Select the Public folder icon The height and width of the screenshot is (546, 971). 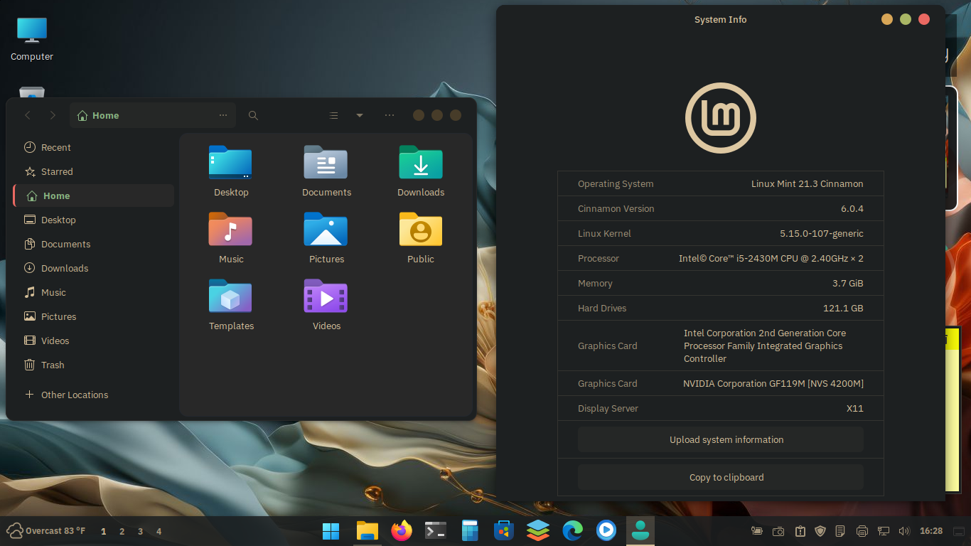(x=421, y=229)
